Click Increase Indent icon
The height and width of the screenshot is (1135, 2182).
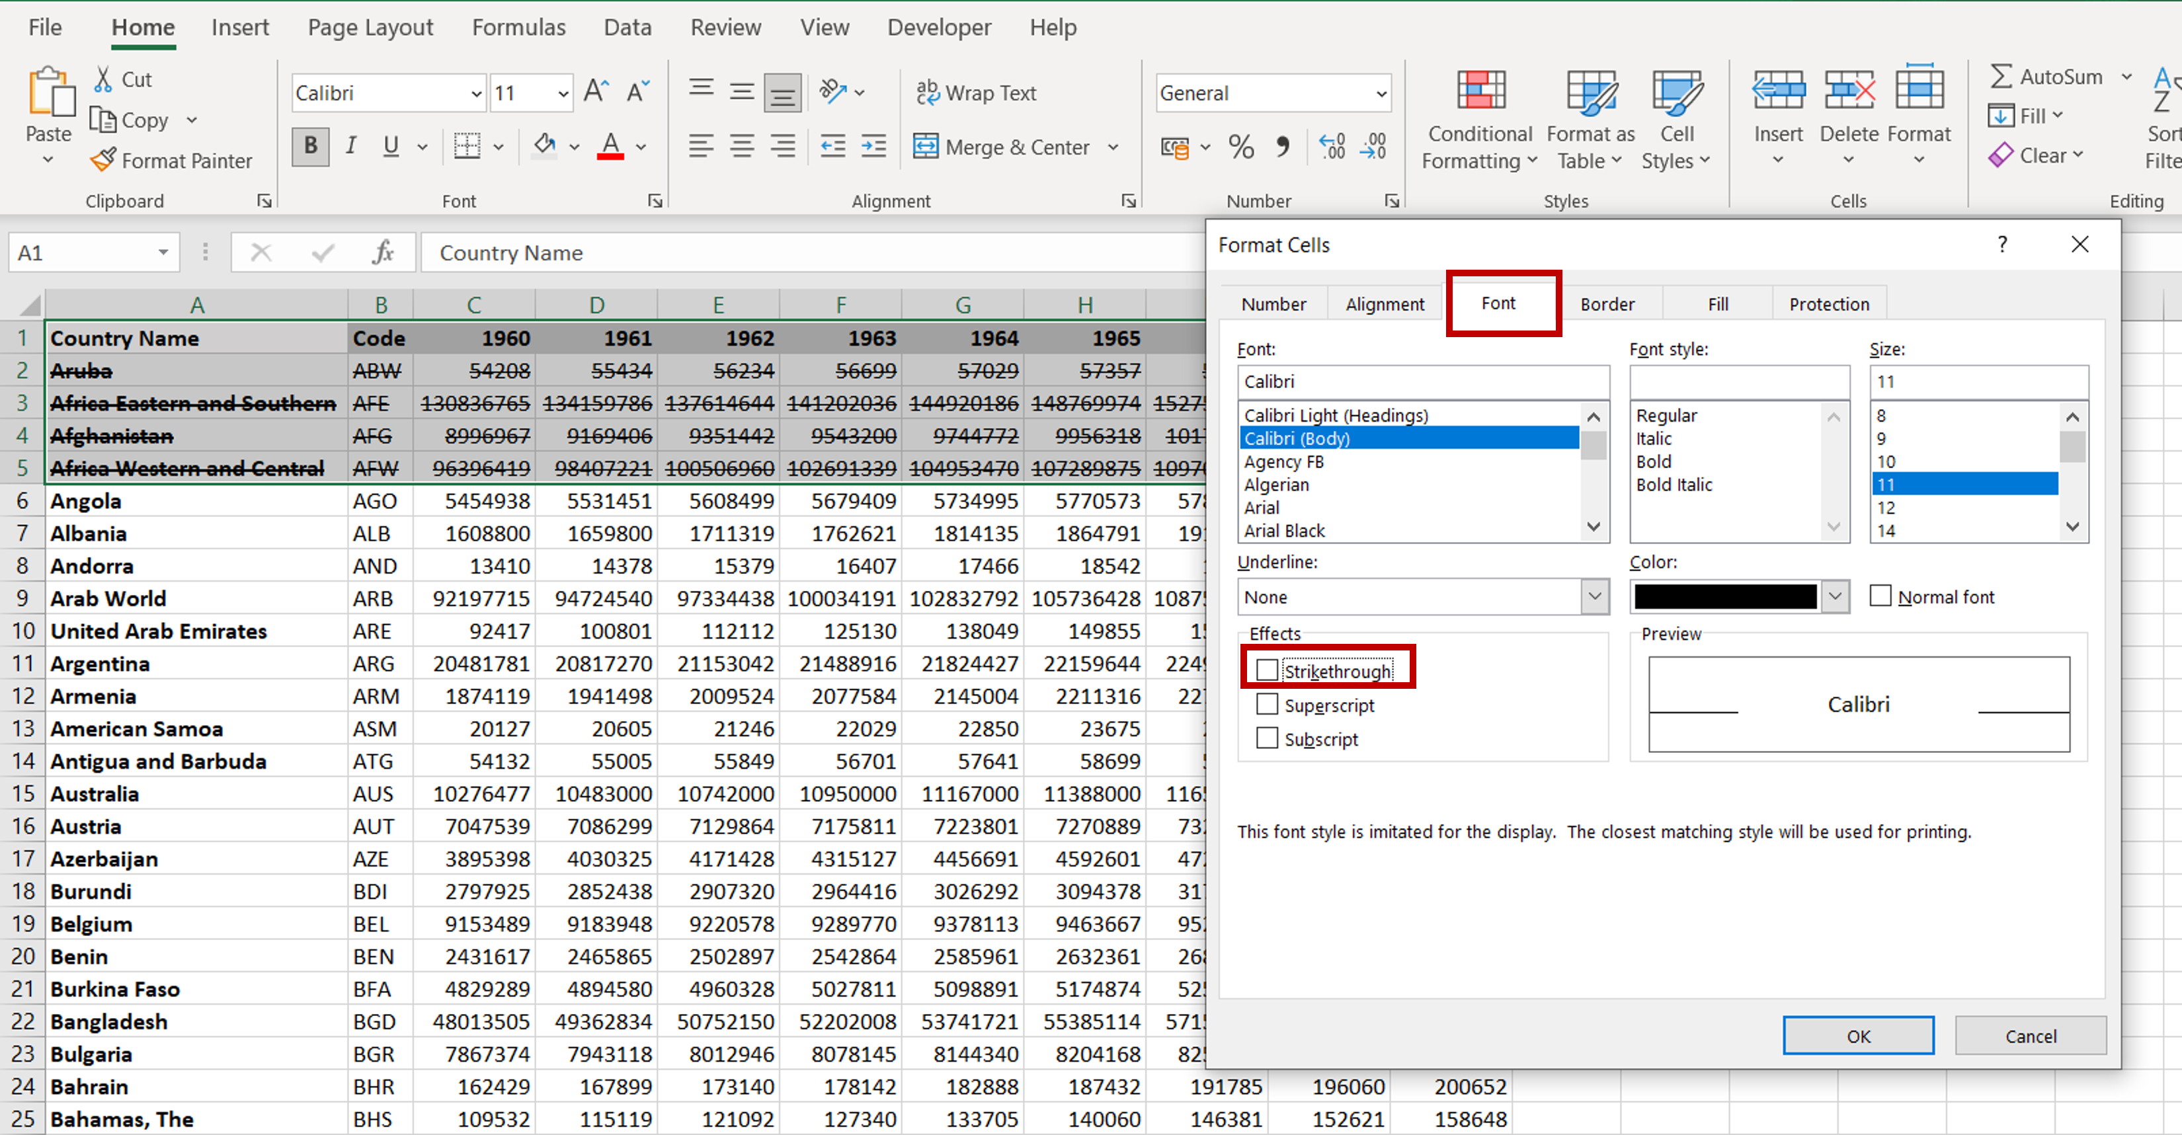pyautogui.click(x=873, y=147)
